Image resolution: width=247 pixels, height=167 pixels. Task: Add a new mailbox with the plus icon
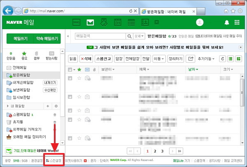pyautogui.click(x=48, y=106)
